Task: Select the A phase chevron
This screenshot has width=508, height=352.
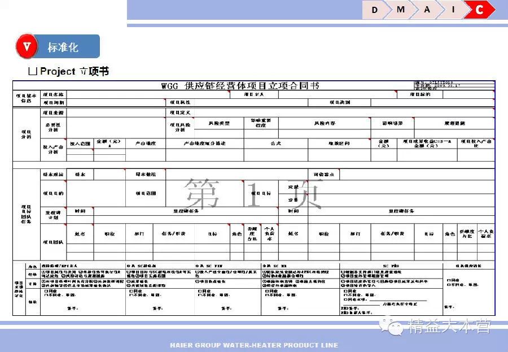Action: pos(427,10)
